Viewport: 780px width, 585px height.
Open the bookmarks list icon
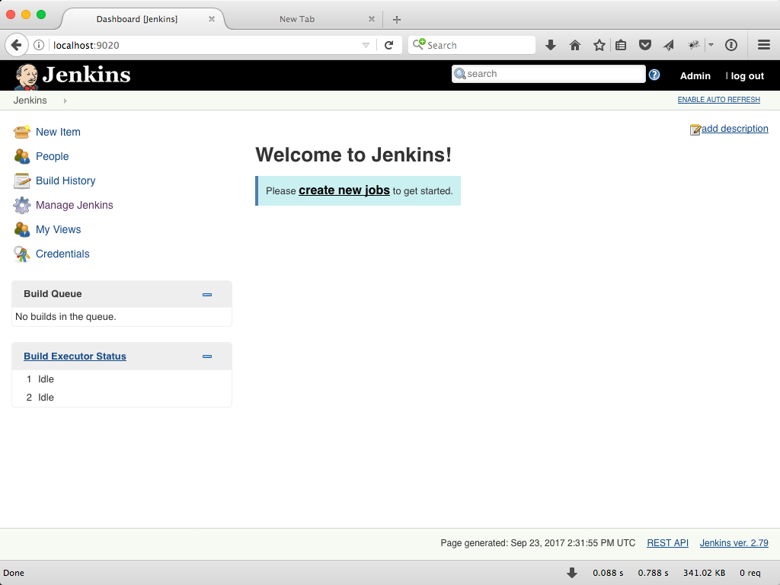pos(621,45)
